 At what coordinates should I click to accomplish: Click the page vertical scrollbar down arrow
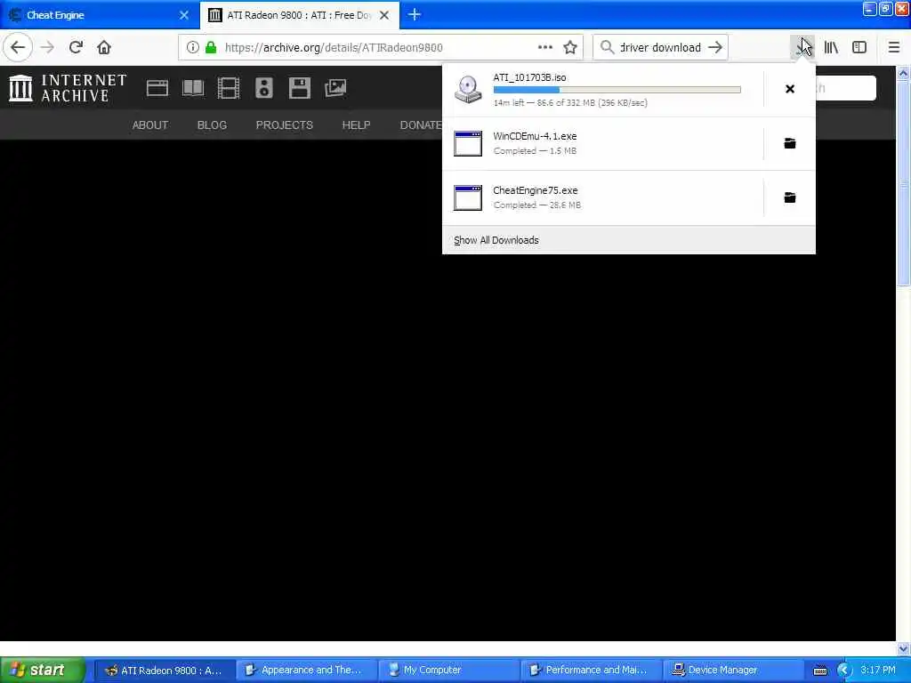904,648
